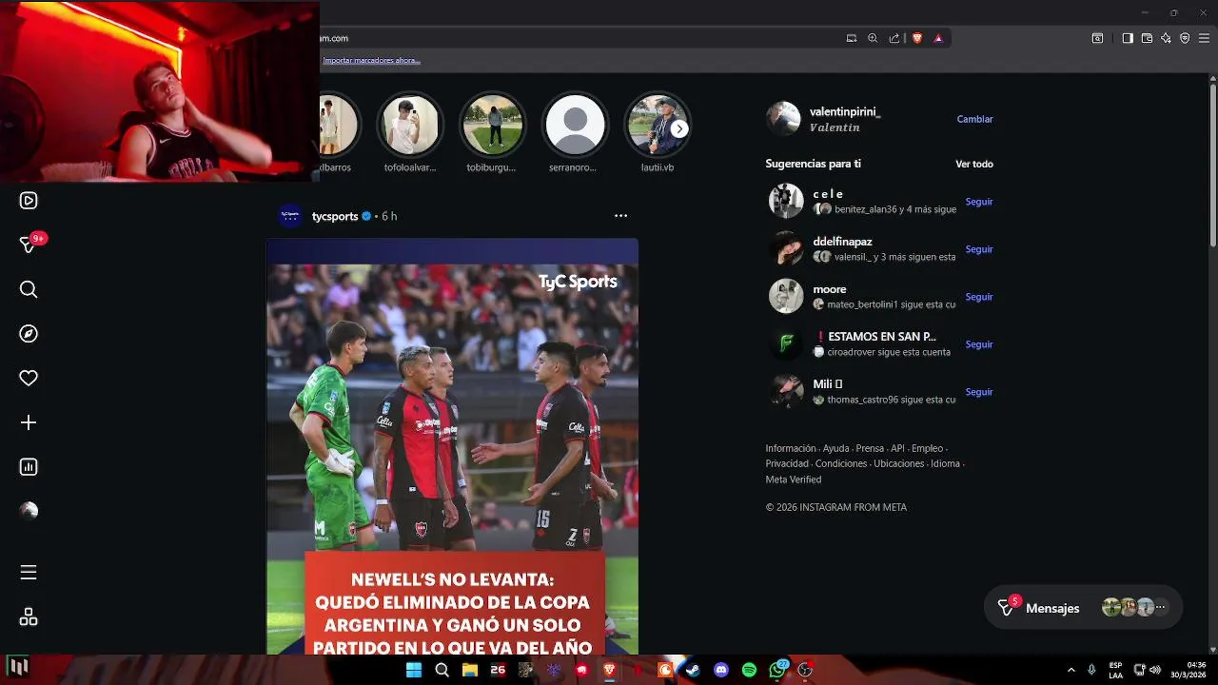1218x685 pixels.
Task: View serranoro... story
Action: (575, 125)
